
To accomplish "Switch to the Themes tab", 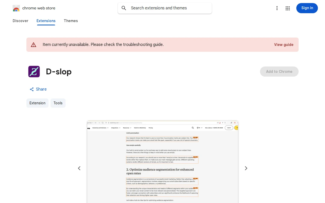I will click(x=71, y=21).
